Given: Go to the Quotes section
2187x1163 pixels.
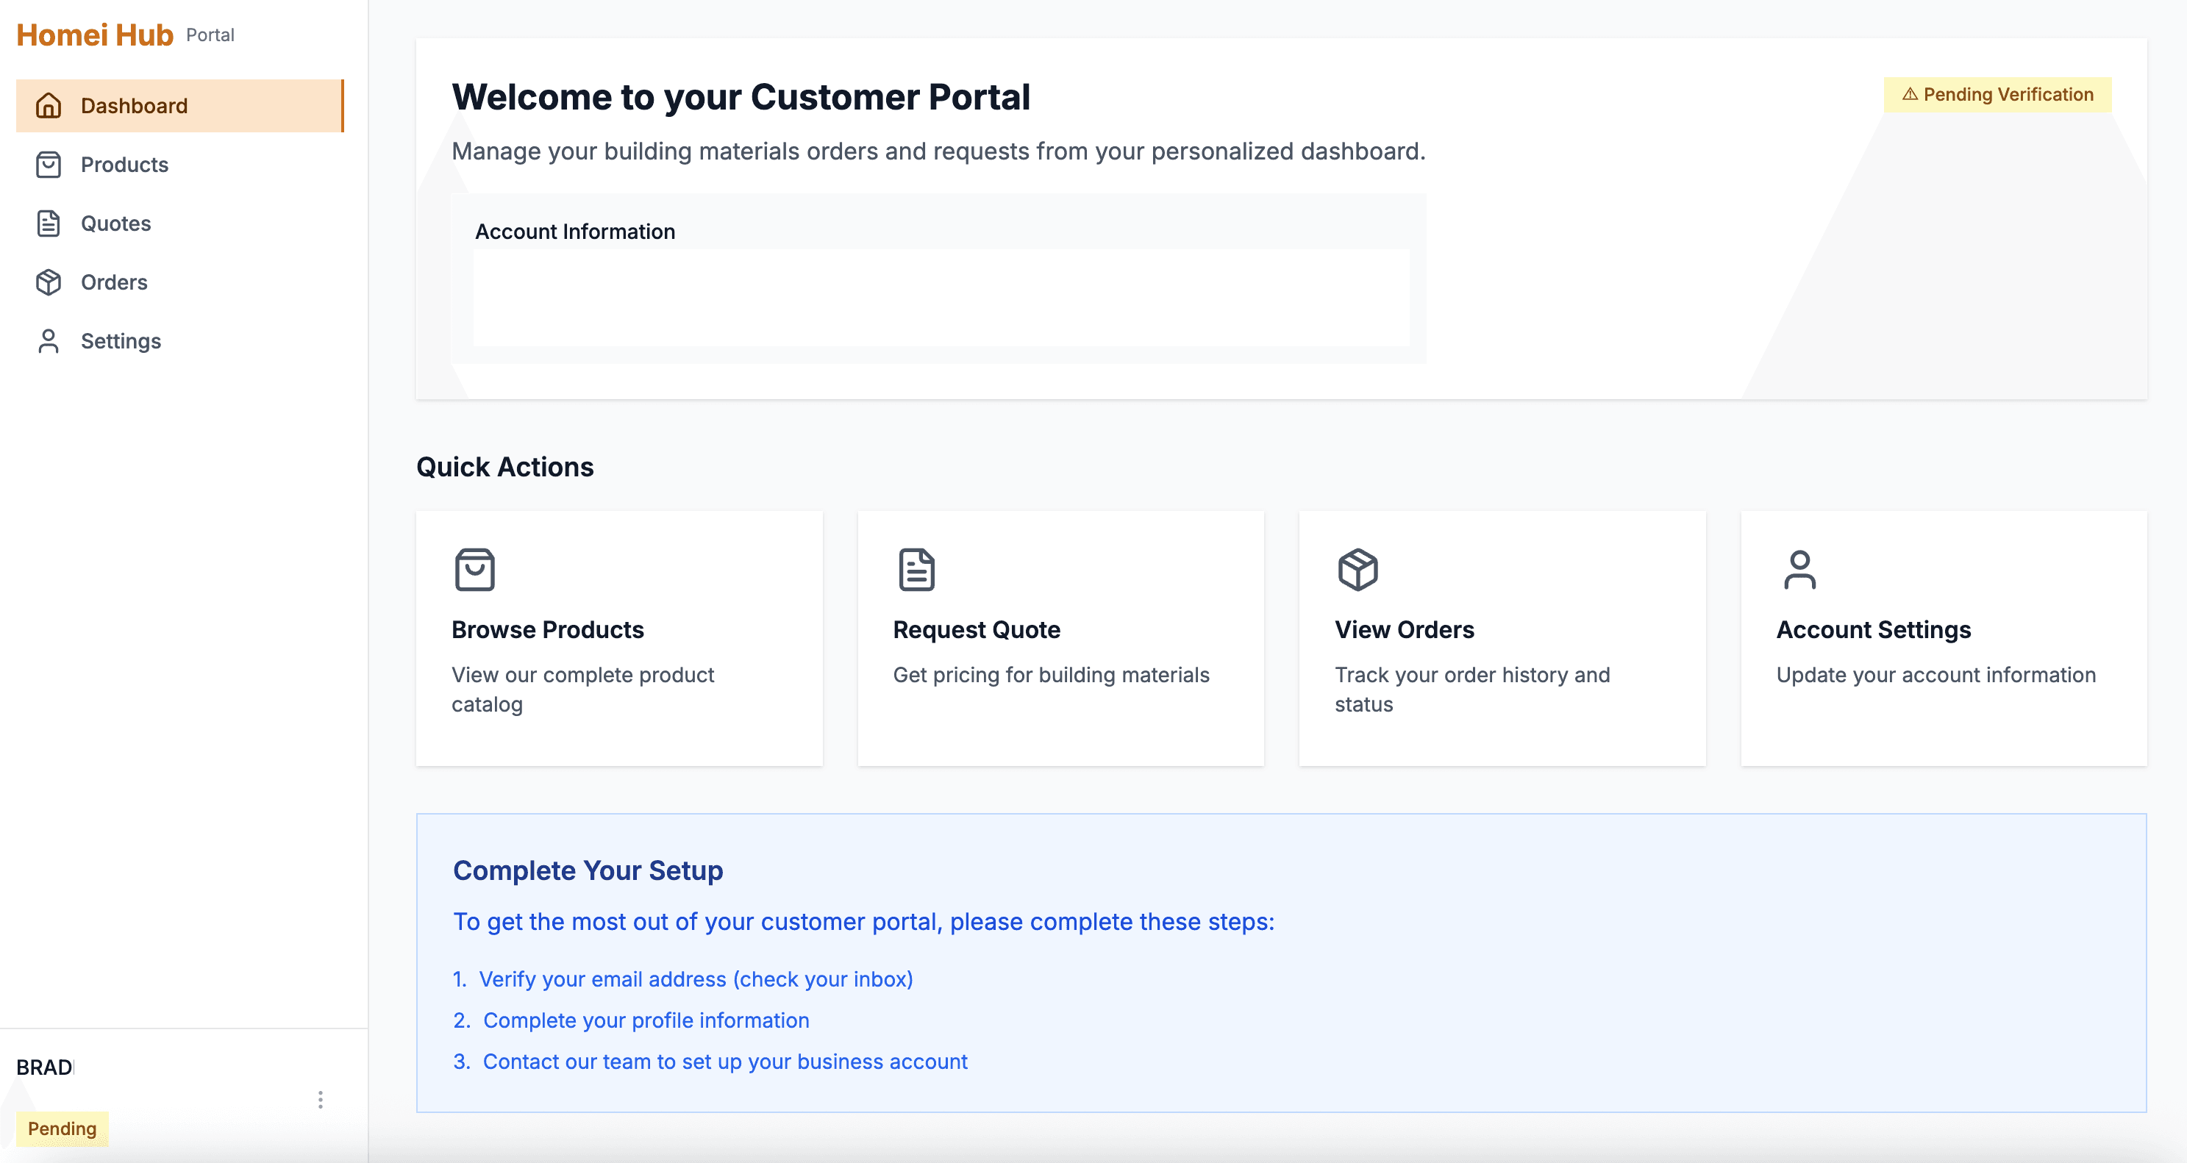Looking at the screenshot, I should coord(115,223).
